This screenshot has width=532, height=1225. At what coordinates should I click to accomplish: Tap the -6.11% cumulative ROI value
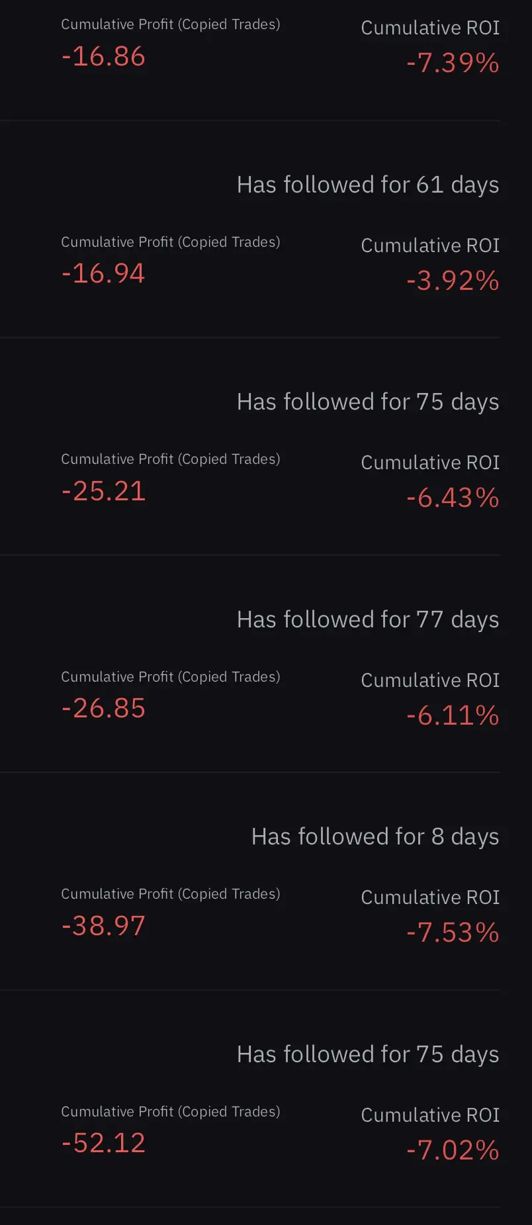[453, 716]
